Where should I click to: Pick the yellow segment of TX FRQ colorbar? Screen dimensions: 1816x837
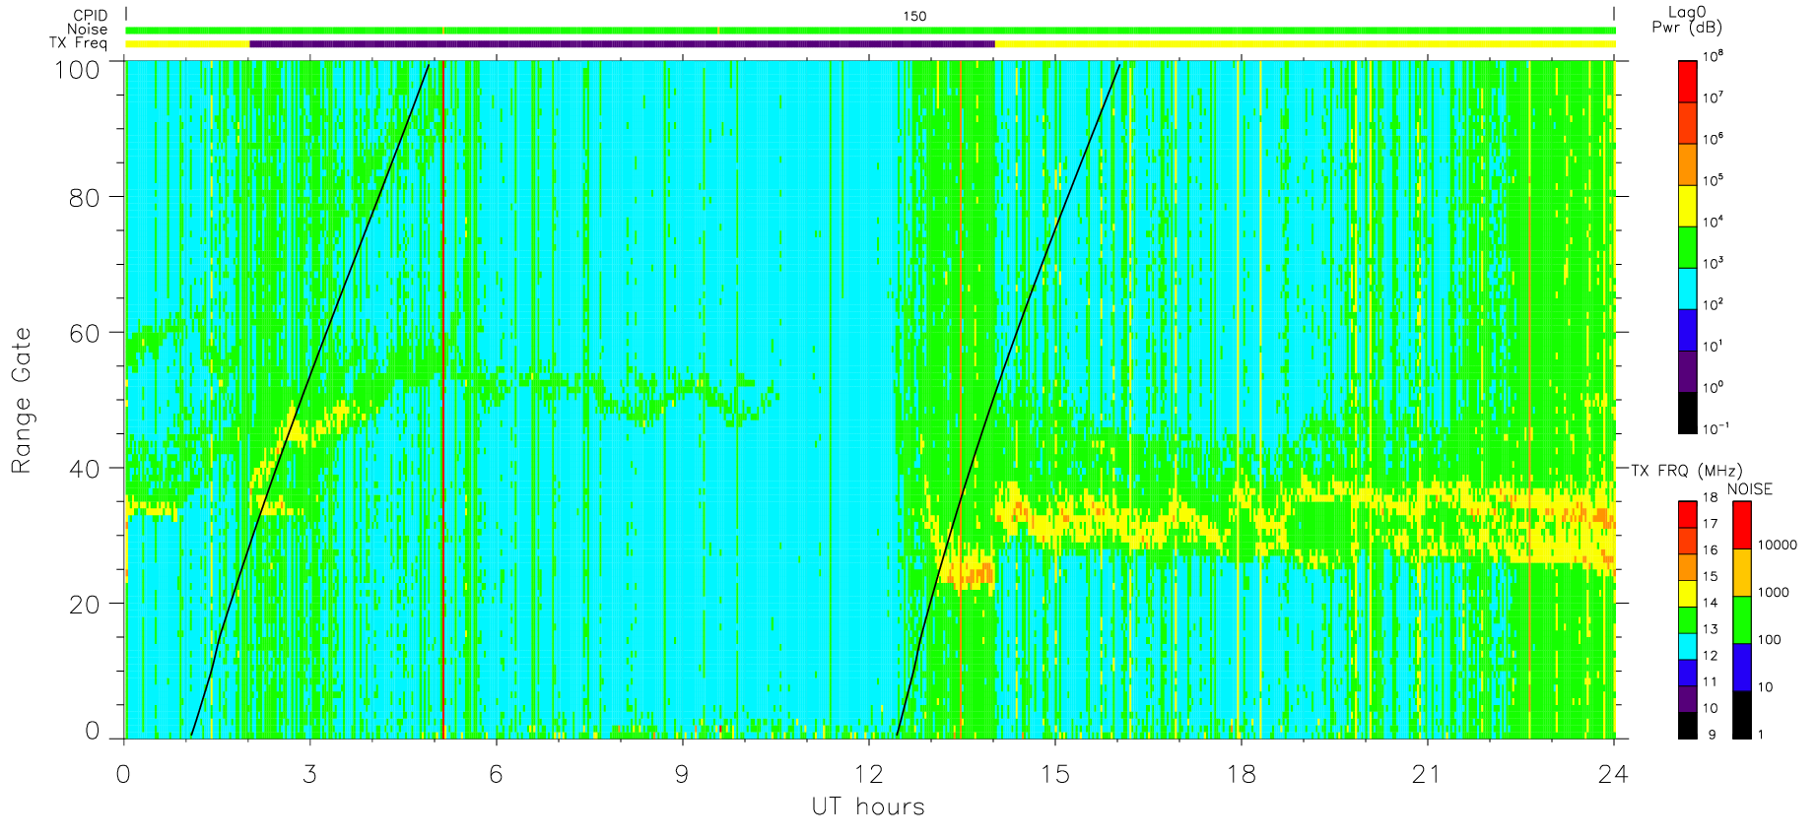coord(1687,594)
